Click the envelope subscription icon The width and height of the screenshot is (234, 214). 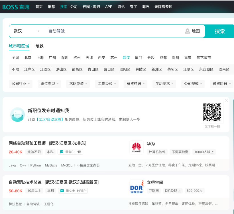pos(17,114)
